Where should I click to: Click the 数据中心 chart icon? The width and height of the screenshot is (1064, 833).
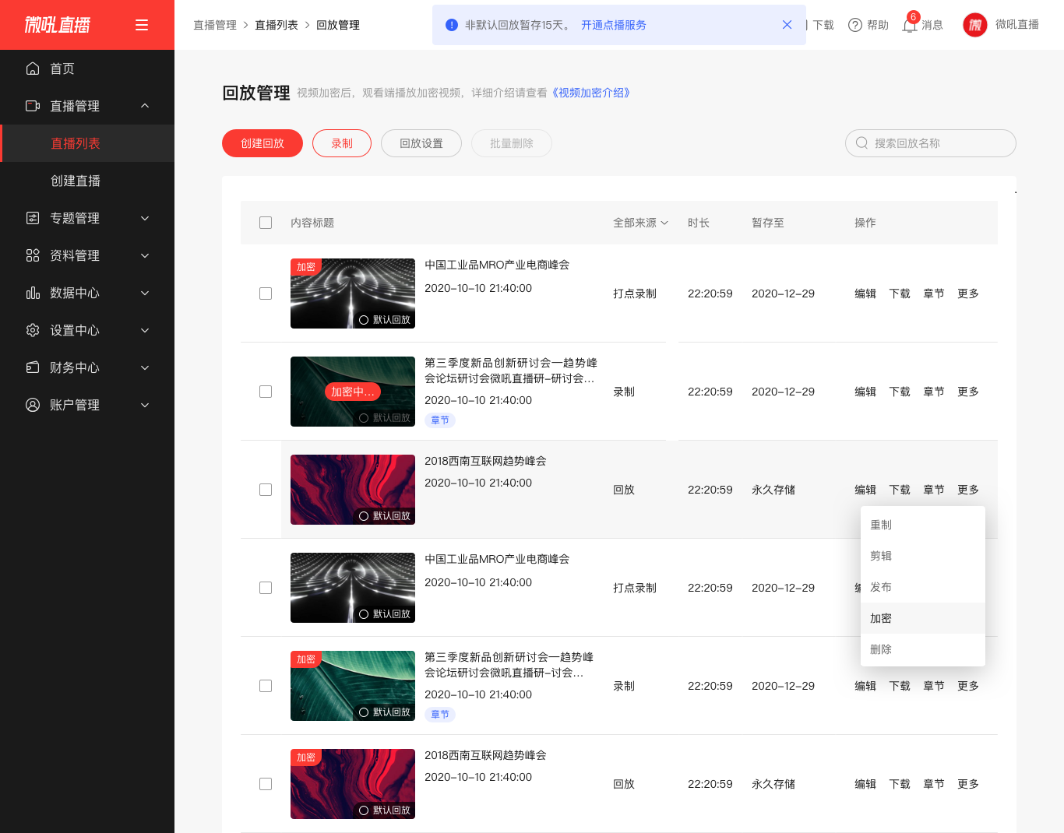pyautogui.click(x=33, y=293)
